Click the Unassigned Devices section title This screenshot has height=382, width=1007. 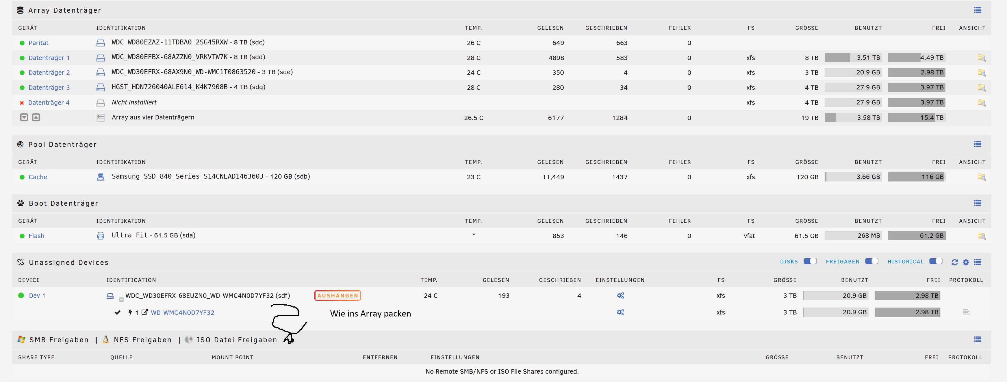point(69,263)
